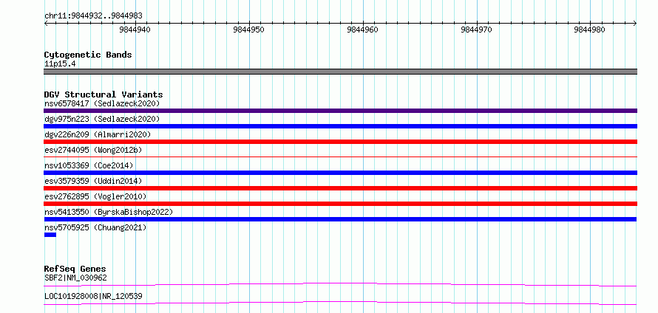Select the DGV Structural Variants track heading

pos(104,94)
